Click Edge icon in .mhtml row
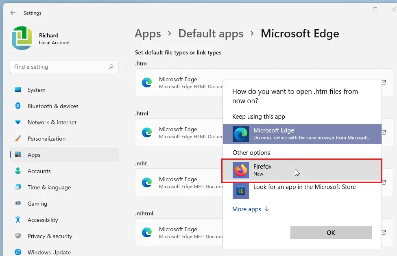397x256 pixels. point(147,232)
